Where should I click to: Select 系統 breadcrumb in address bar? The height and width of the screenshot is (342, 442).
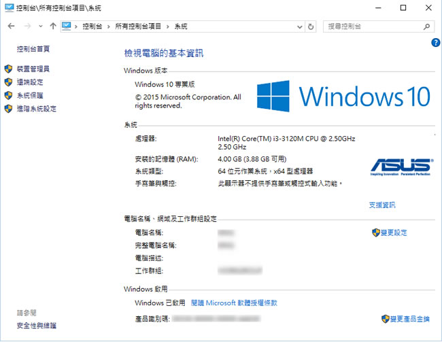click(181, 27)
